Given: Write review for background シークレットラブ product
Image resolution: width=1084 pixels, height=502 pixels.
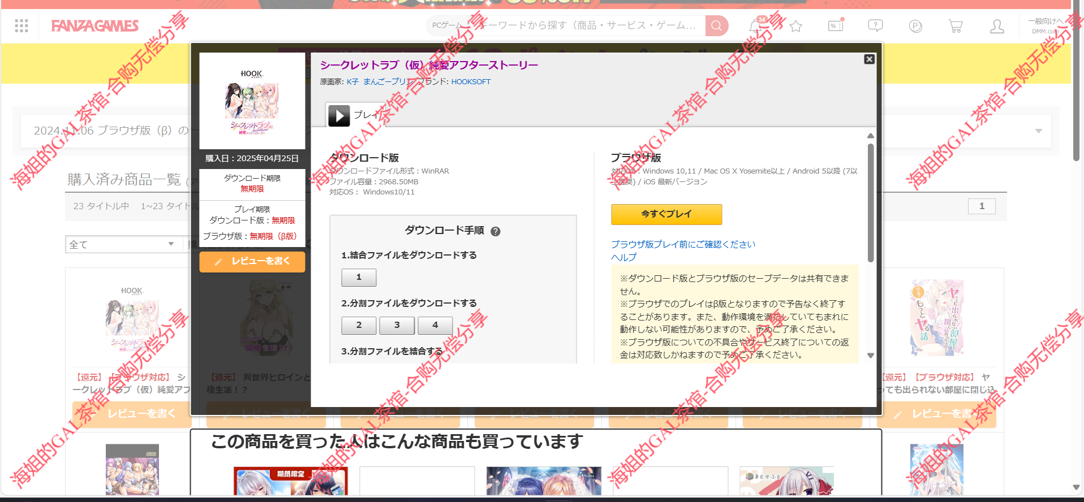Looking at the screenshot, I should (x=132, y=414).
